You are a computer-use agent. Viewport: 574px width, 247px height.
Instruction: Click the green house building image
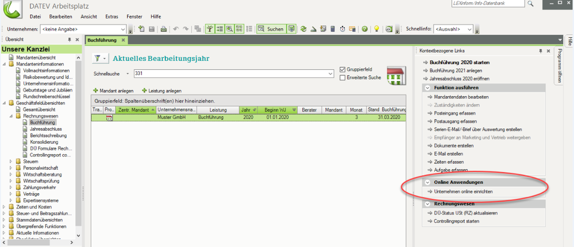[x=396, y=76]
